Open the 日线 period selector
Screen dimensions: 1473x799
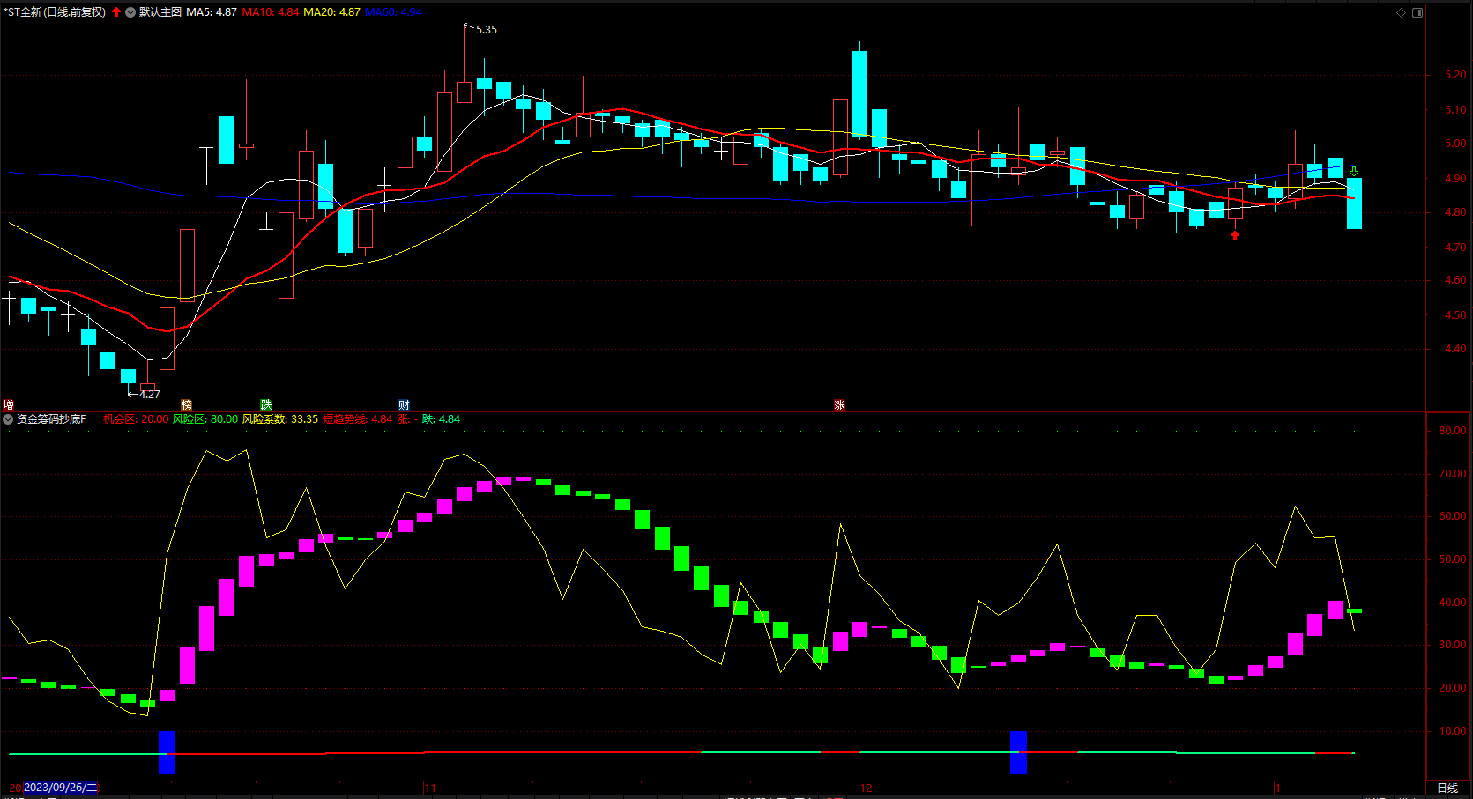tap(1447, 788)
